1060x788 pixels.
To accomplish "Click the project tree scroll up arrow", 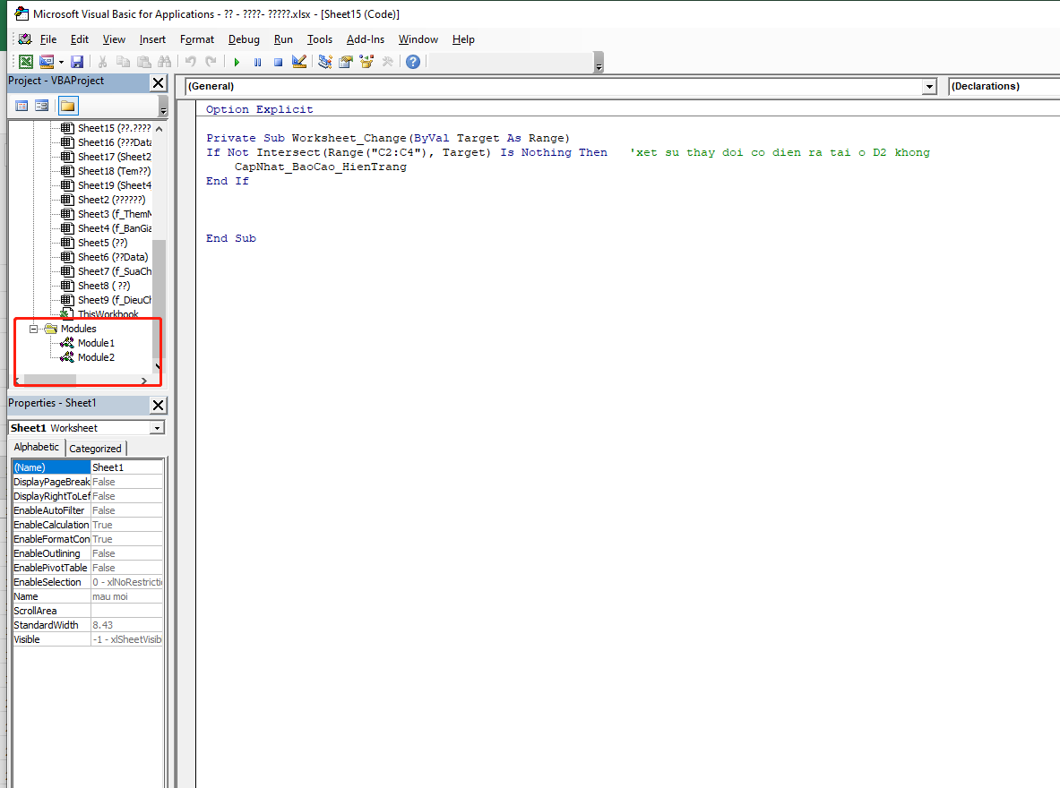I will click(x=159, y=128).
